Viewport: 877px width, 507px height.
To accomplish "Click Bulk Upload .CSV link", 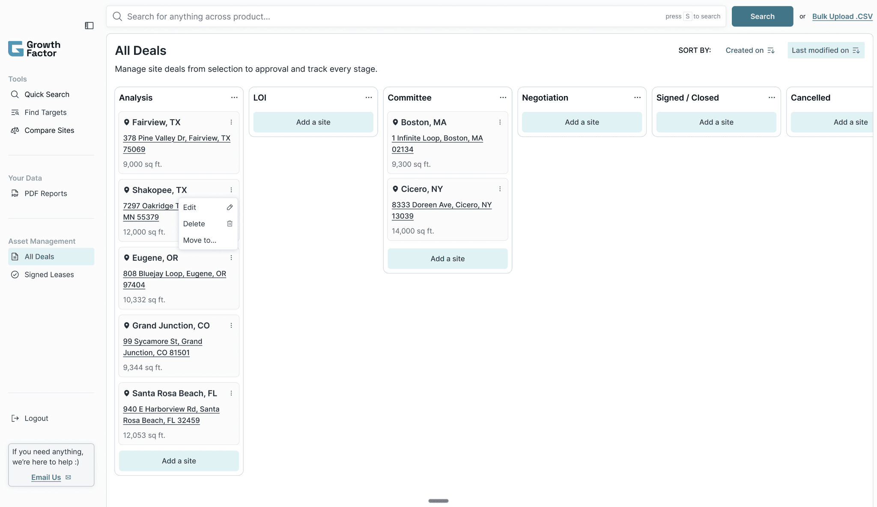I will pyautogui.click(x=842, y=16).
